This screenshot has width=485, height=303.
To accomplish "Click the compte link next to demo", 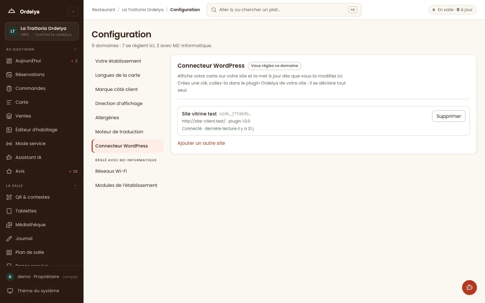I will 70,277.
